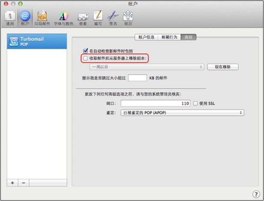Select the 帐户 accounts toolbar icon
The image size is (264, 201).
click(25, 17)
